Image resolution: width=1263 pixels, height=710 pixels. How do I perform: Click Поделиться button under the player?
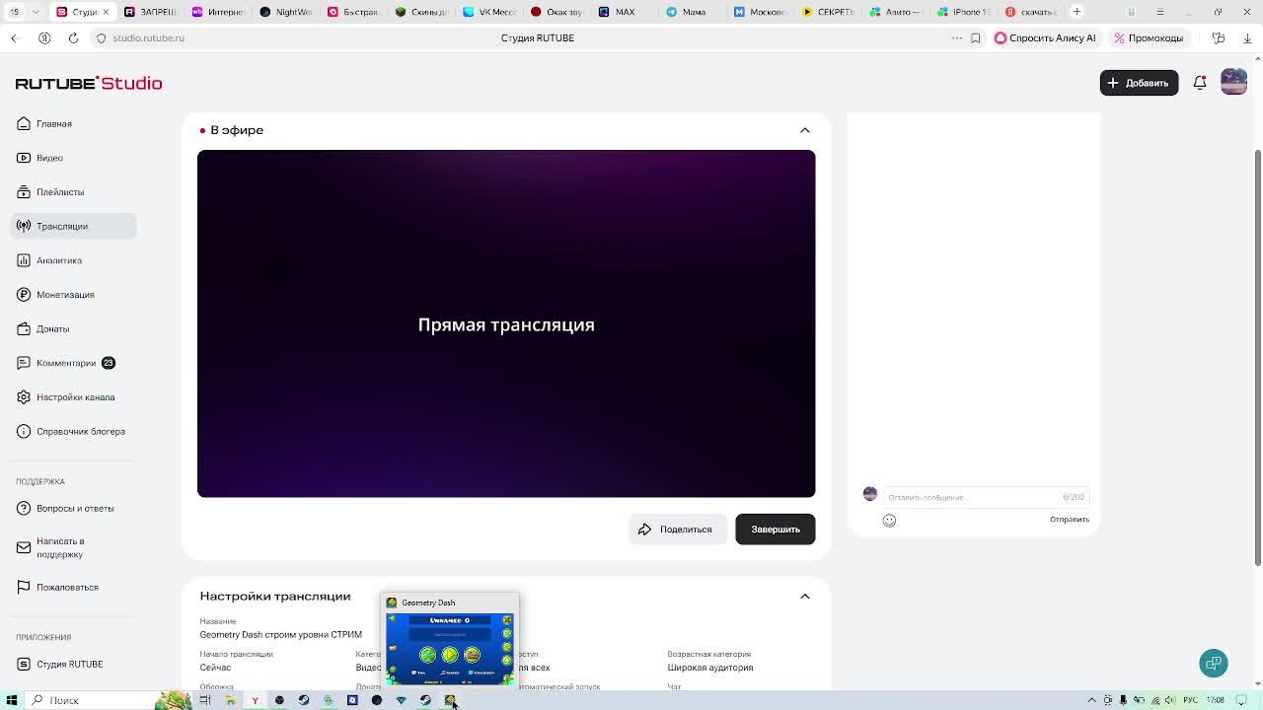pyautogui.click(x=676, y=530)
